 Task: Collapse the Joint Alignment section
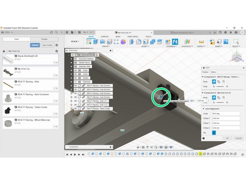pyautogui.click(x=203, y=109)
